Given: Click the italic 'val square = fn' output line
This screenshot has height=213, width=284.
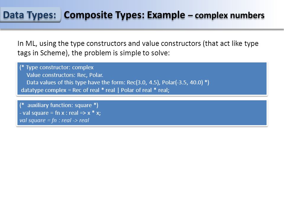Looking at the screenshot, I should [x=54, y=120].
